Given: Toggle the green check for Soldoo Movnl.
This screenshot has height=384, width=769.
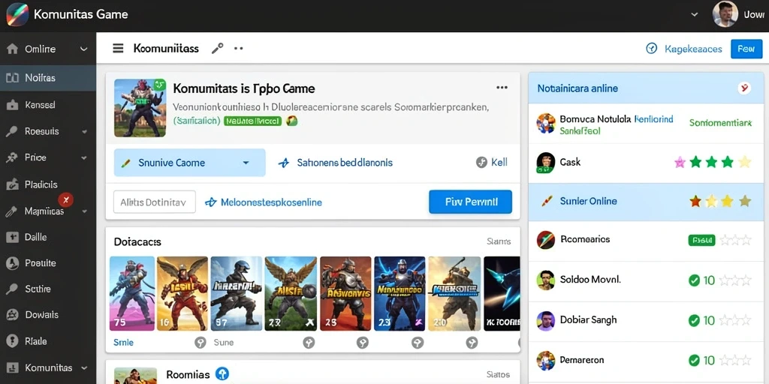Looking at the screenshot, I should click(693, 280).
